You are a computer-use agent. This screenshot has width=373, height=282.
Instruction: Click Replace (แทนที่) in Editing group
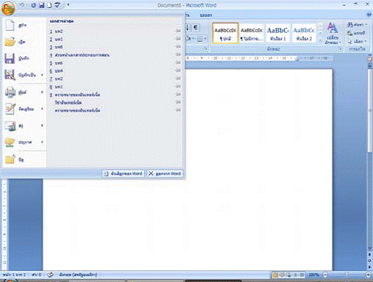(356, 33)
